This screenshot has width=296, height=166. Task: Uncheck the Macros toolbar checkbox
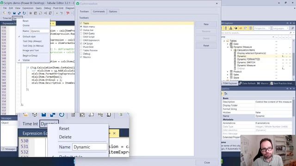81,57
